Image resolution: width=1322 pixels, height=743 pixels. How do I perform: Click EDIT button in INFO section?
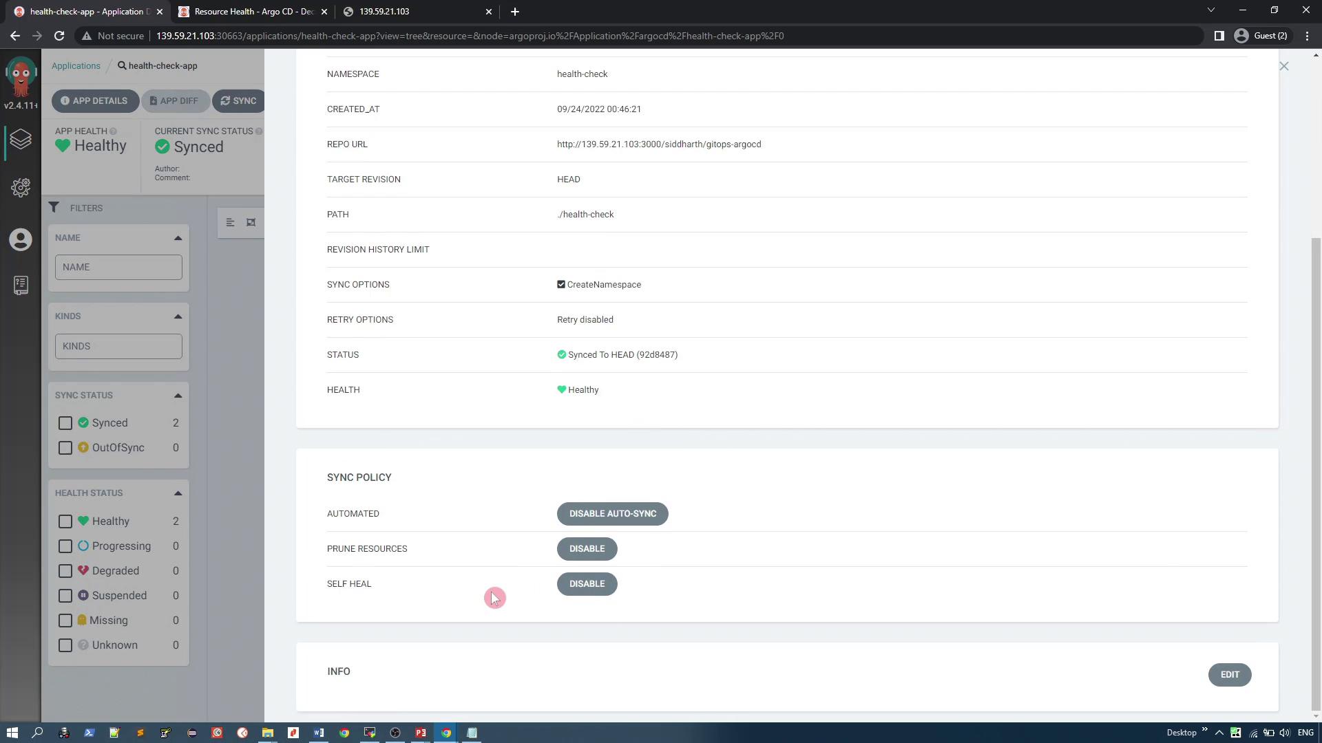pos(1229,675)
